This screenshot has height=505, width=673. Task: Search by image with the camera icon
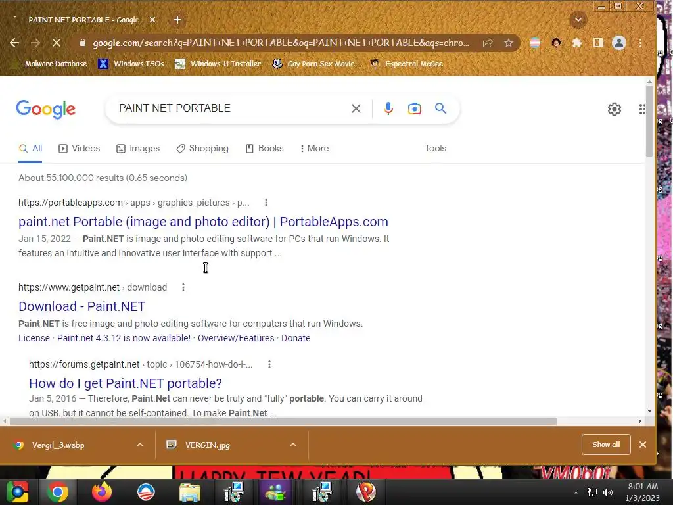click(414, 108)
